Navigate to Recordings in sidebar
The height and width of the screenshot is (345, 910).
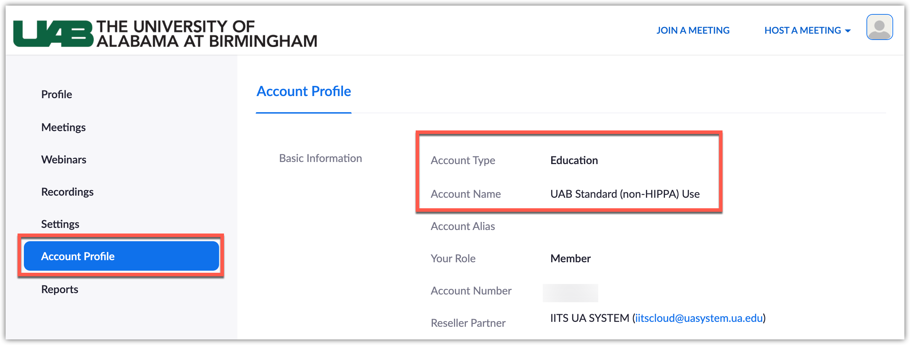67,192
